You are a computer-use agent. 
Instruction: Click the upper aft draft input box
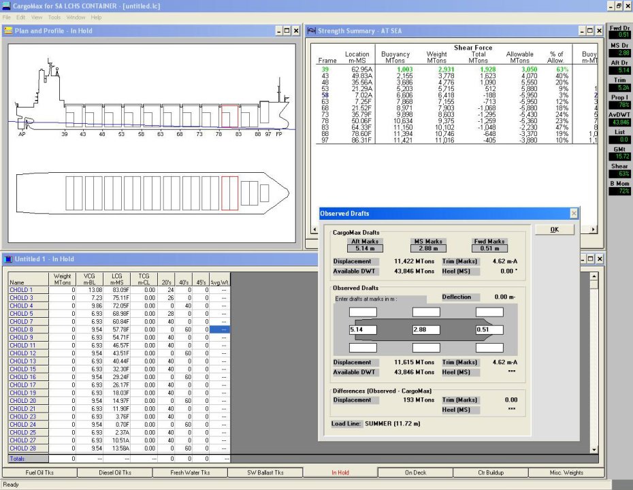point(363,312)
